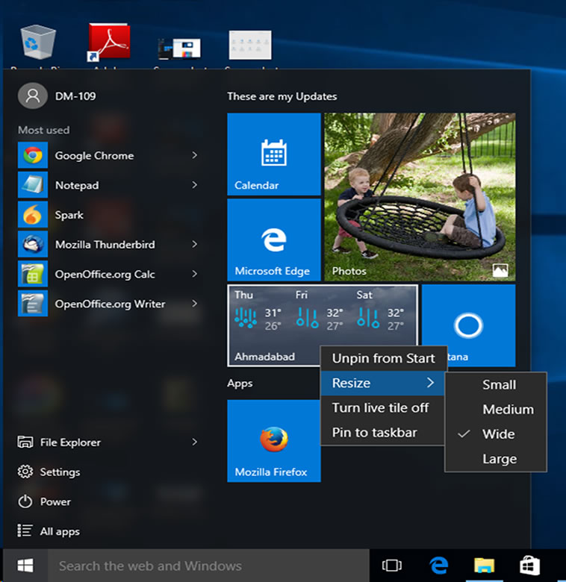Expand OpenOffice.org Calc jump list arrow
This screenshot has height=582, width=566.
point(195,274)
